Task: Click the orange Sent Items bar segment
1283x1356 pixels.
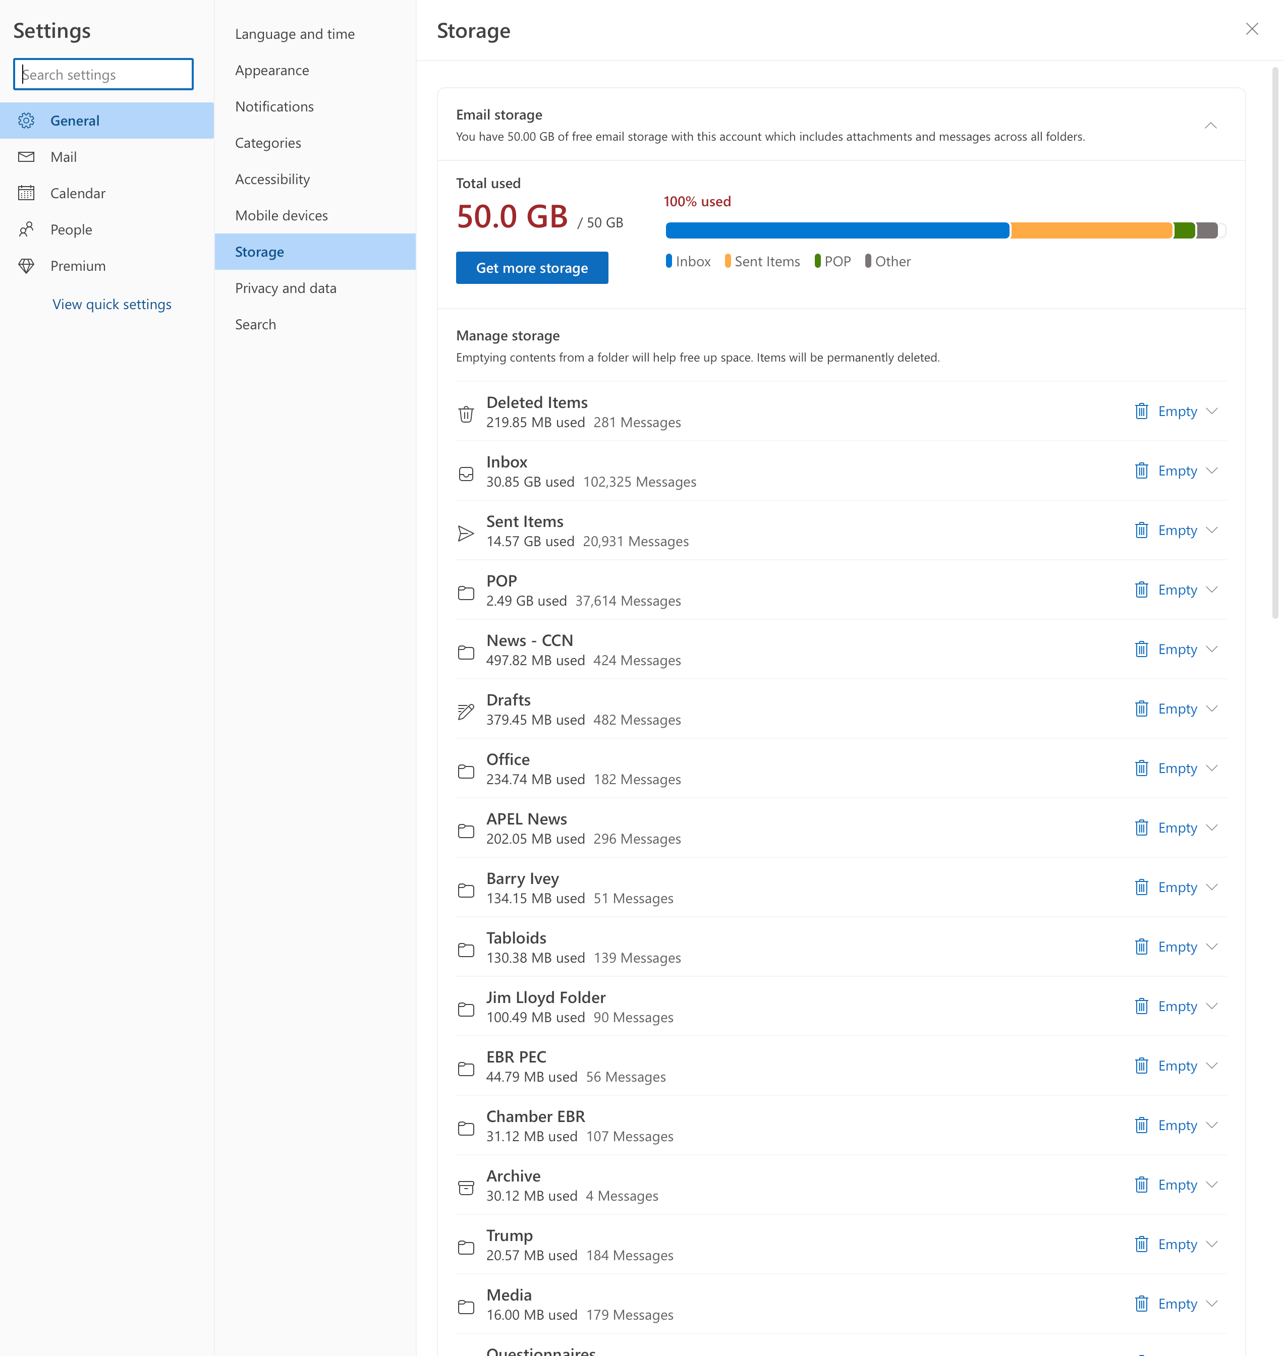Action: pos(1091,230)
